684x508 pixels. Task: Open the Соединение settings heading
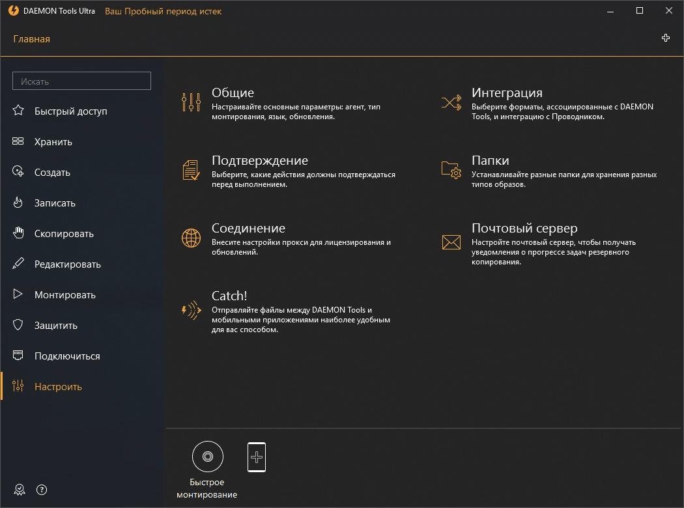tap(248, 228)
